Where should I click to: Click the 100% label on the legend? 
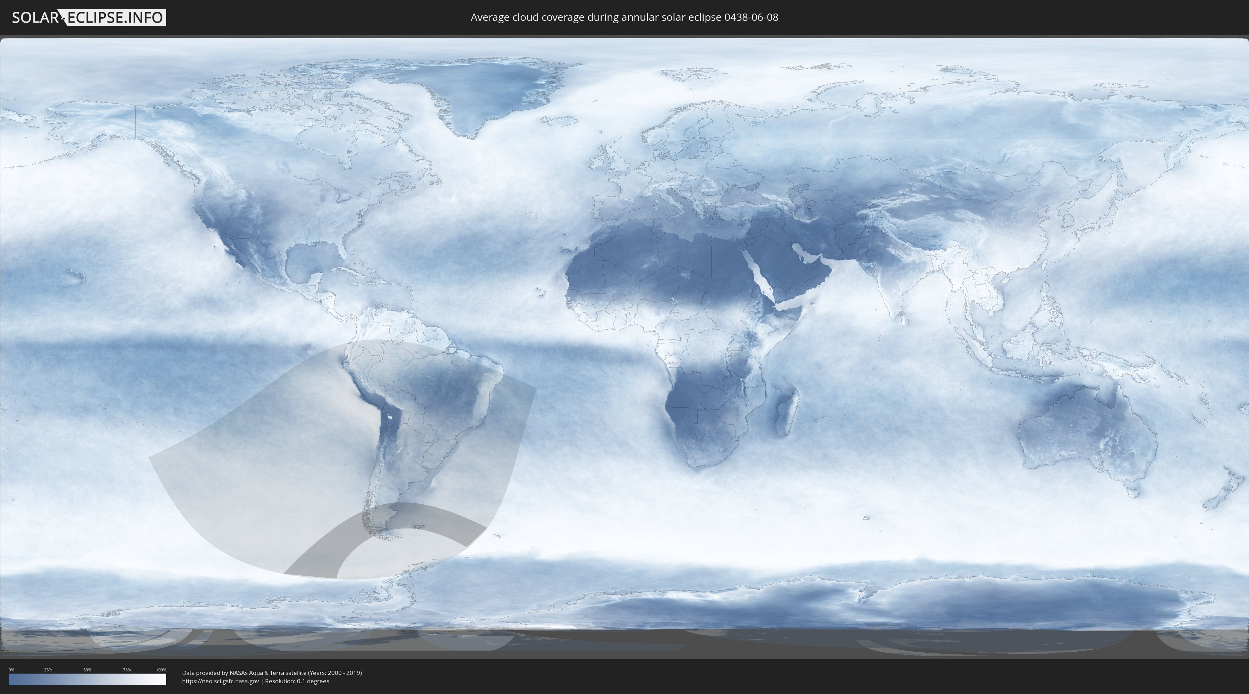(x=161, y=670)
